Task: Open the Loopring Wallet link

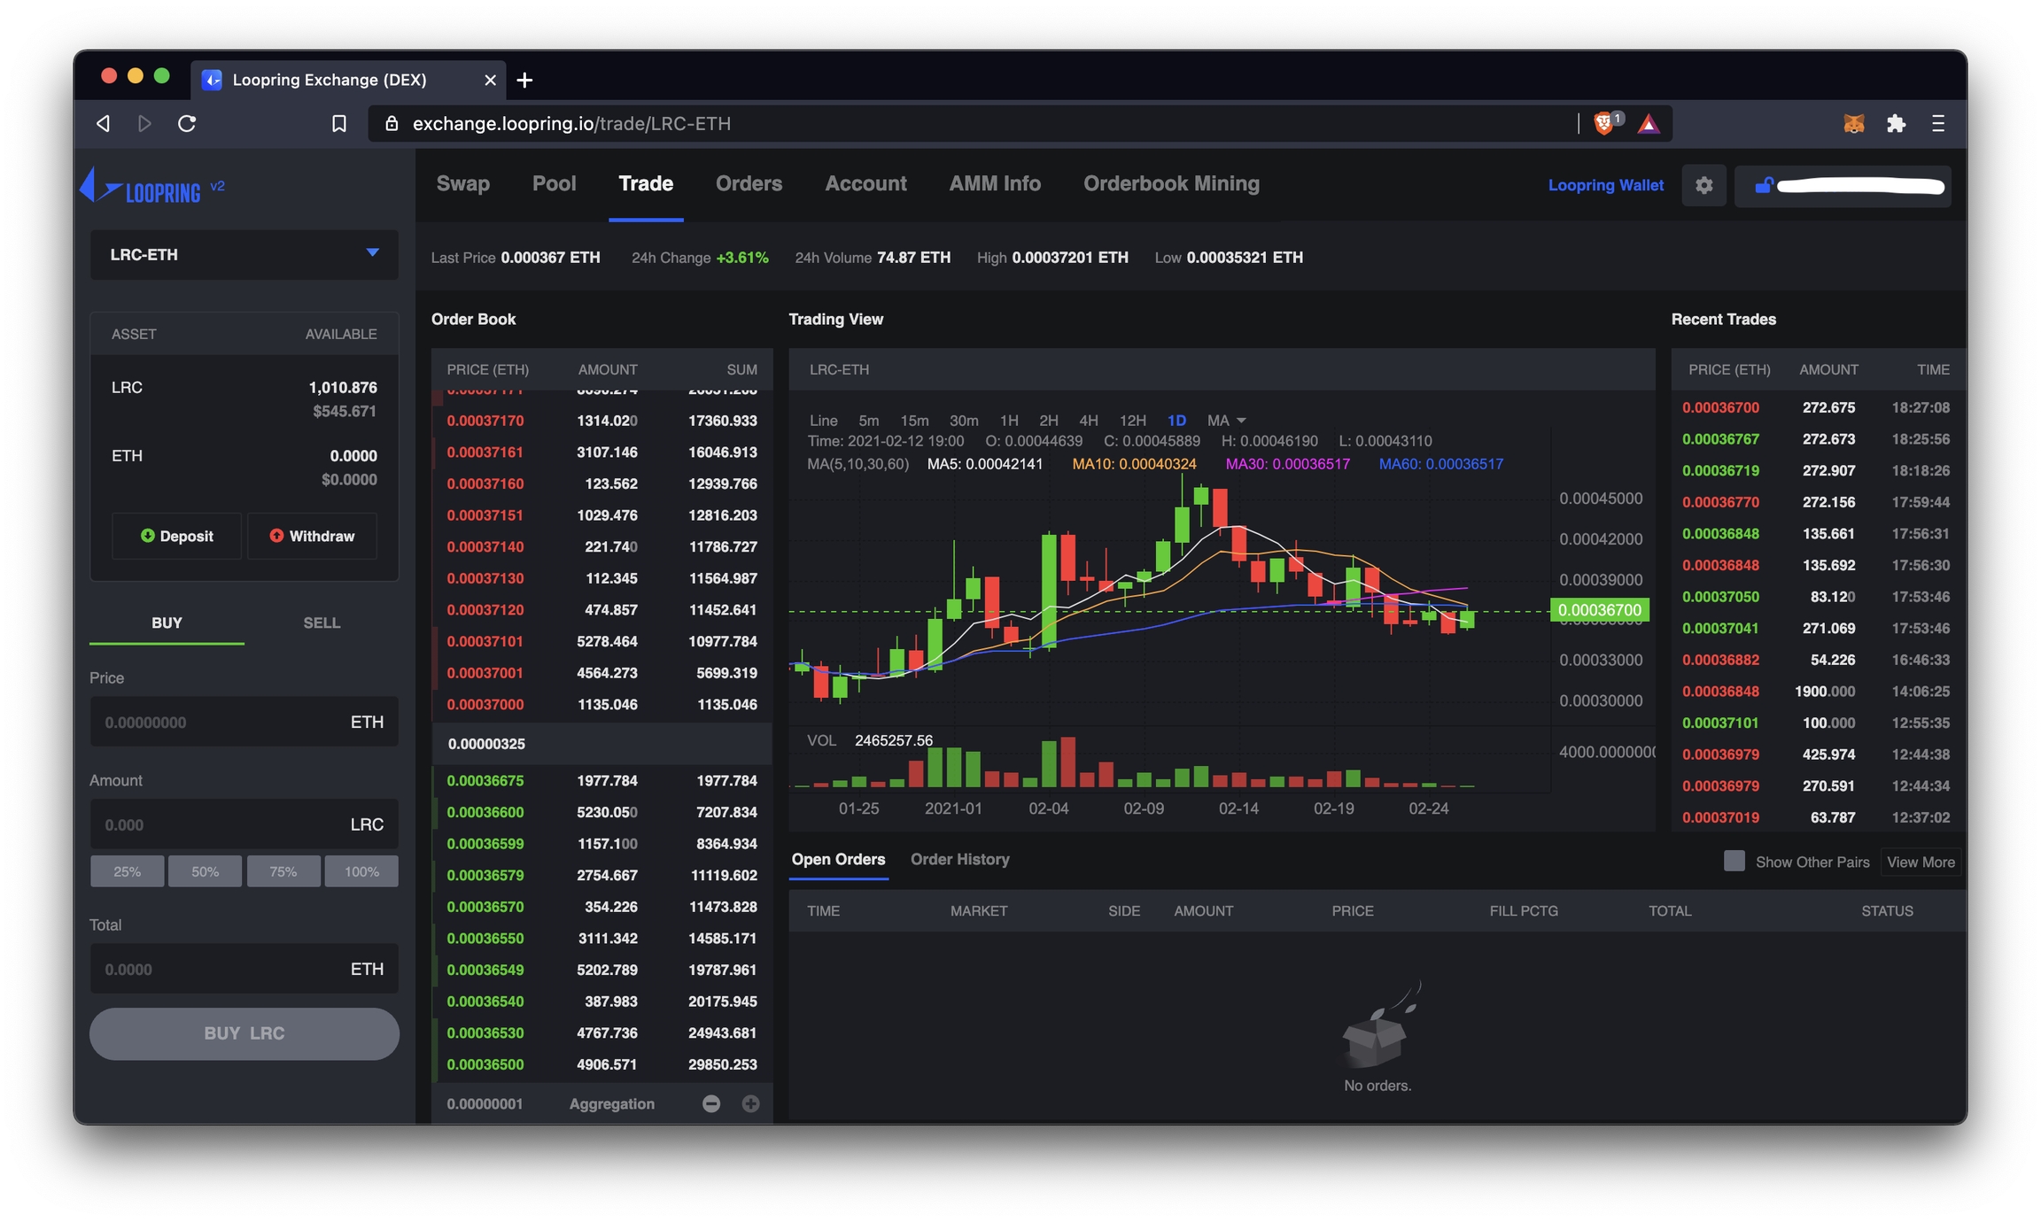Action: pos(1605,185)
